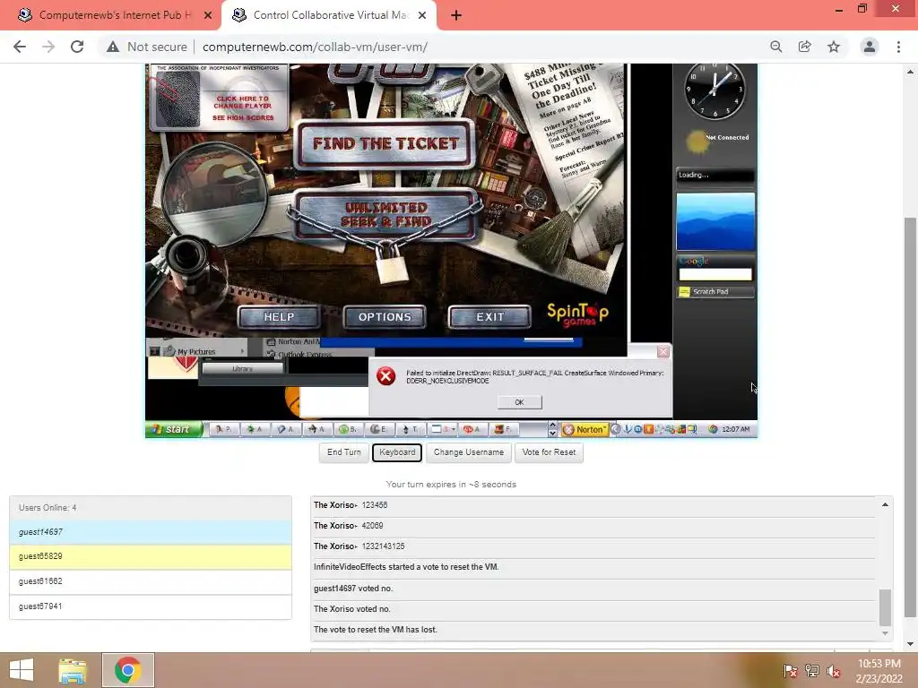Click OK on the DirectDraw error dialog
The image size is (918, 688).
(x=519, y=402)
